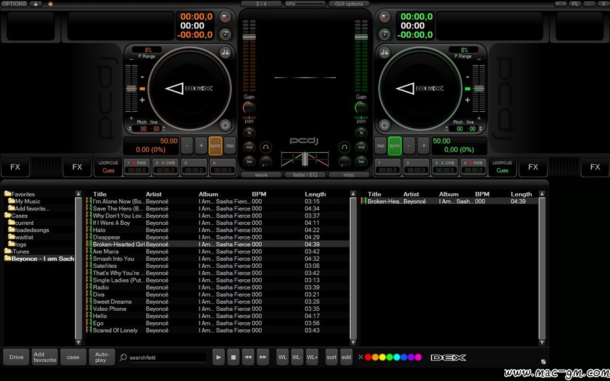Click the orange face icon in top bar
This screenshot has height=381, width=610.
(50, 4)
